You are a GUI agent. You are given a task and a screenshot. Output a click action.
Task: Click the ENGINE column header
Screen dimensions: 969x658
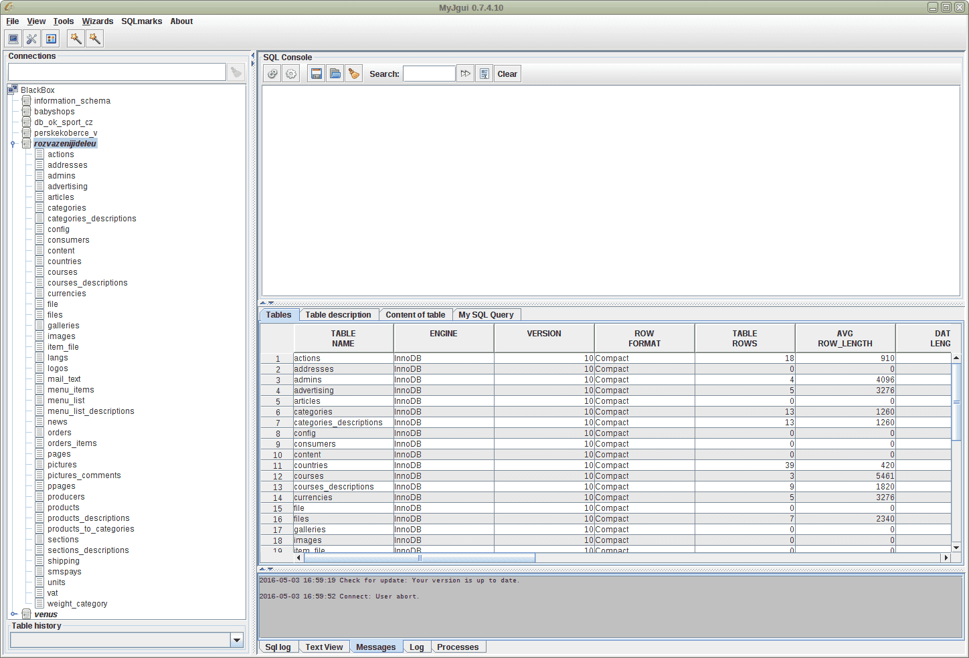click(444, 338)
